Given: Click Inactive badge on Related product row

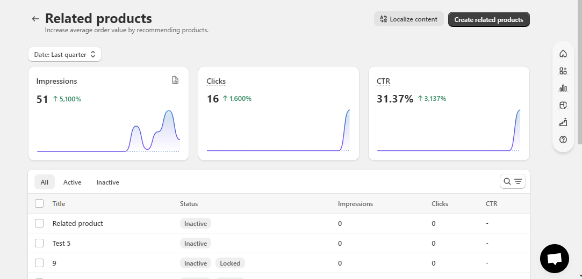Looking at the screenshot, I should [196, 223].
